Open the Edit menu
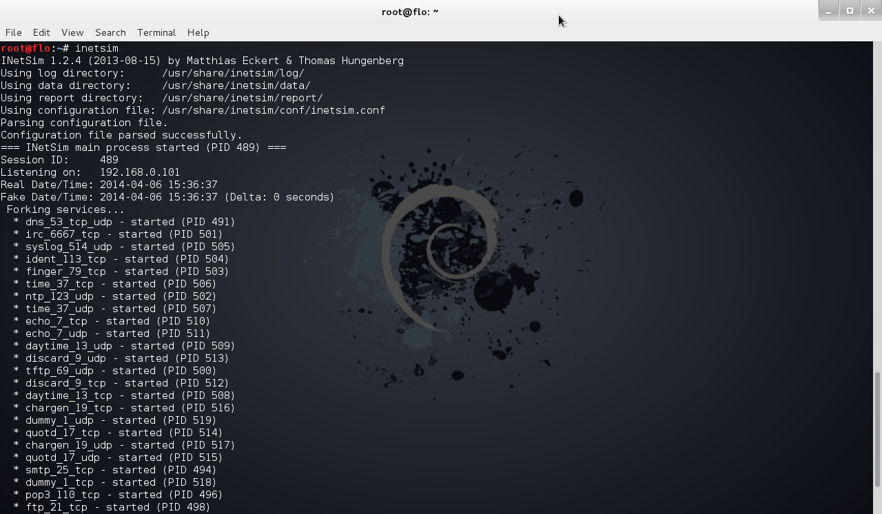This screenshot has height=514, width=882. [41, 32]
